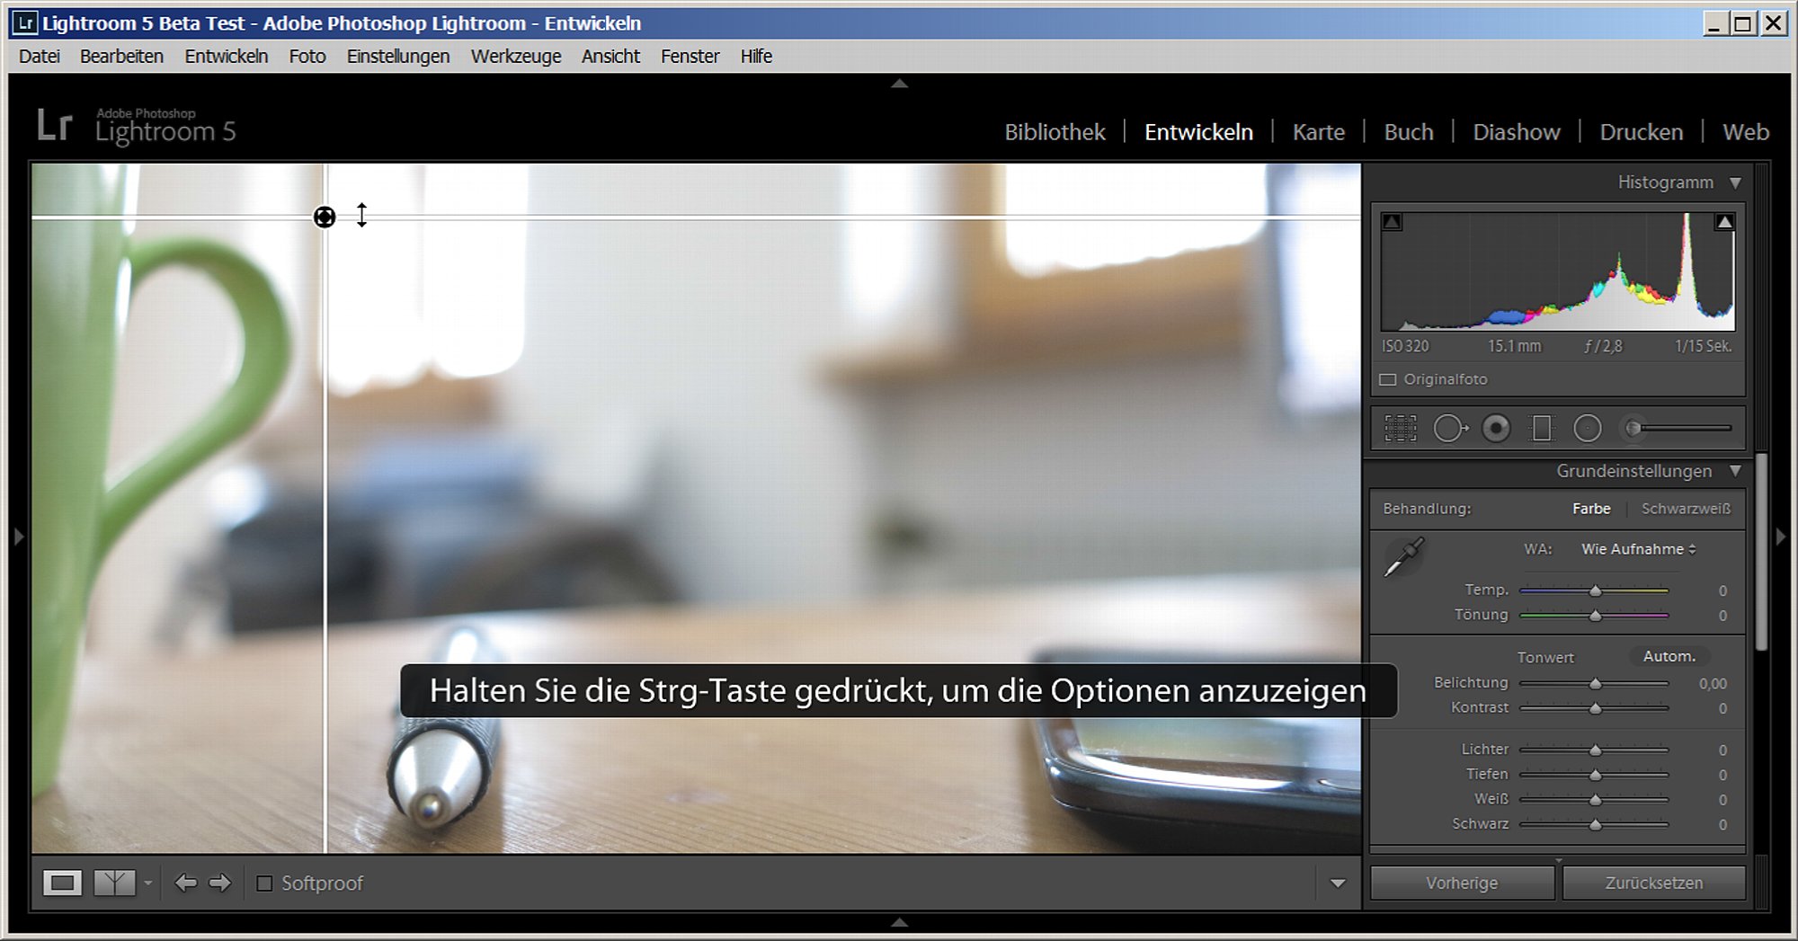1798x941 pixels.
Task: Open the Bearbeiten menu
Action: pyautogui.click(x=121, y=57)
